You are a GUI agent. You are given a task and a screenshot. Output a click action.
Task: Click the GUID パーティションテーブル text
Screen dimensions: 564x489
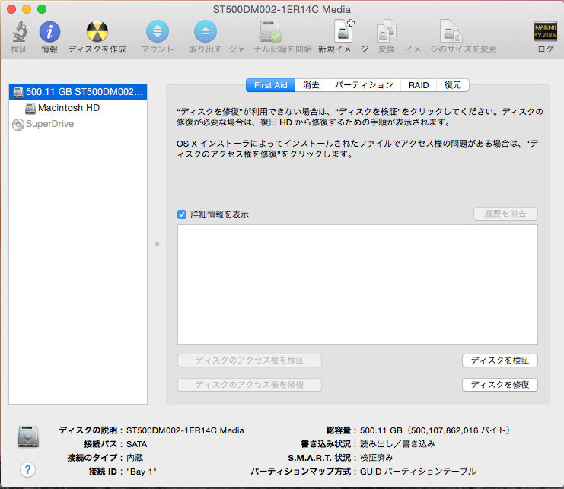(418, 472)
